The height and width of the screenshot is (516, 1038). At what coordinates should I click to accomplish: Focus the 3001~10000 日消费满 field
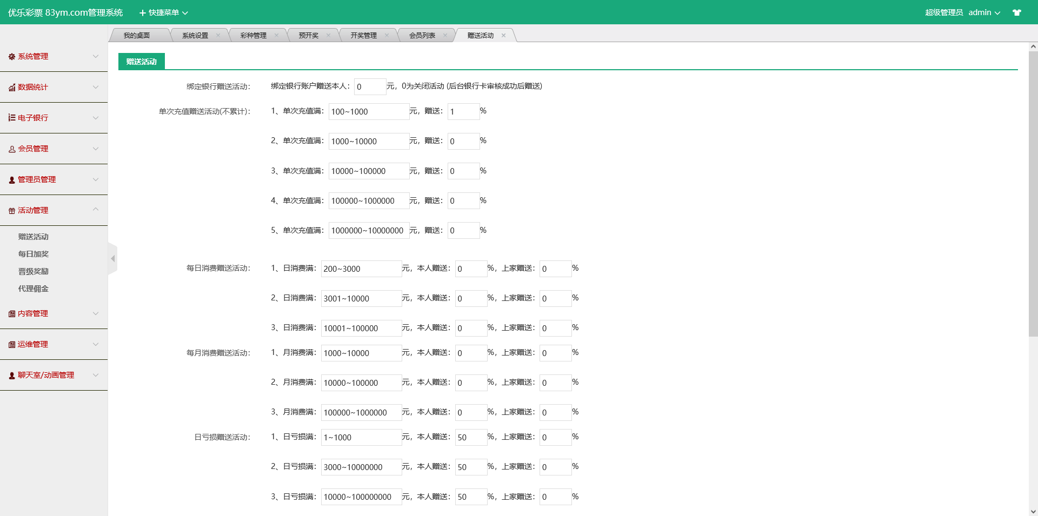(x=362, y=298)
